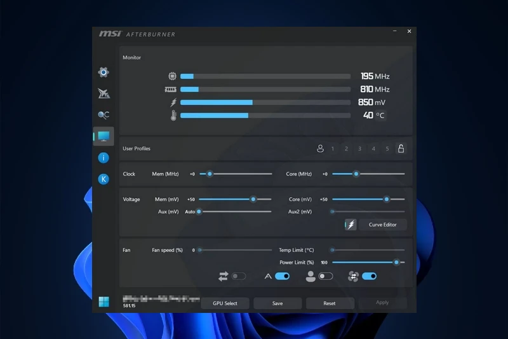Viewport: 508px width, 339px height.
Task: Click the voltage lightning bolt monitor icon
Action: point(173,102)
